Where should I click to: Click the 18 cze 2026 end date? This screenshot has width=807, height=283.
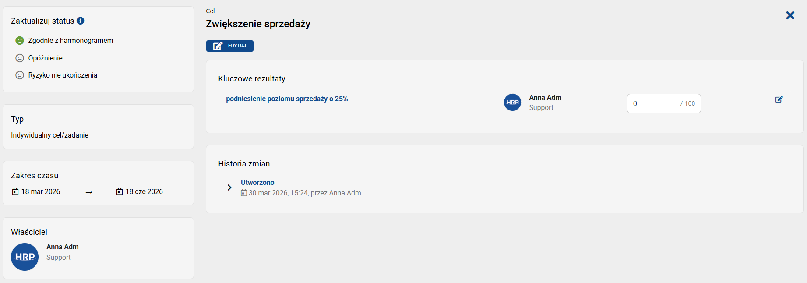144,191
